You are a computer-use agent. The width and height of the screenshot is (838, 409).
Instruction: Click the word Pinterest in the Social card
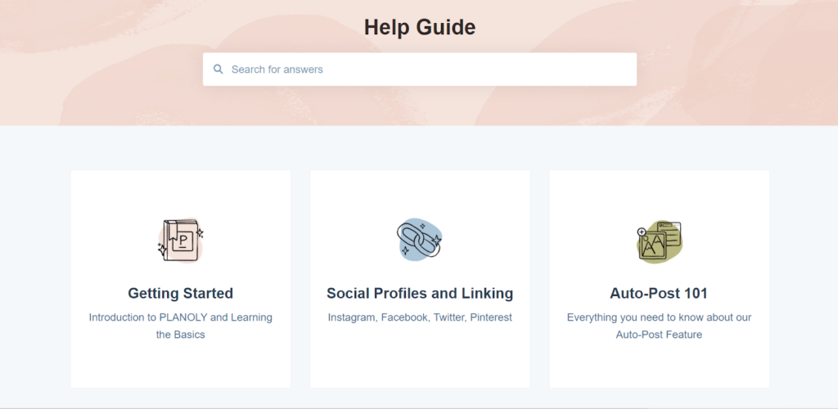pyautogui.click(x=491, y=317)
